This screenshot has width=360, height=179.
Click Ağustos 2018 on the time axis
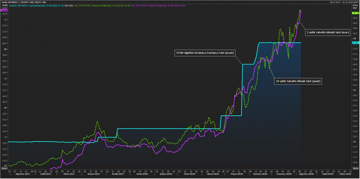click(x=307, y=174)
